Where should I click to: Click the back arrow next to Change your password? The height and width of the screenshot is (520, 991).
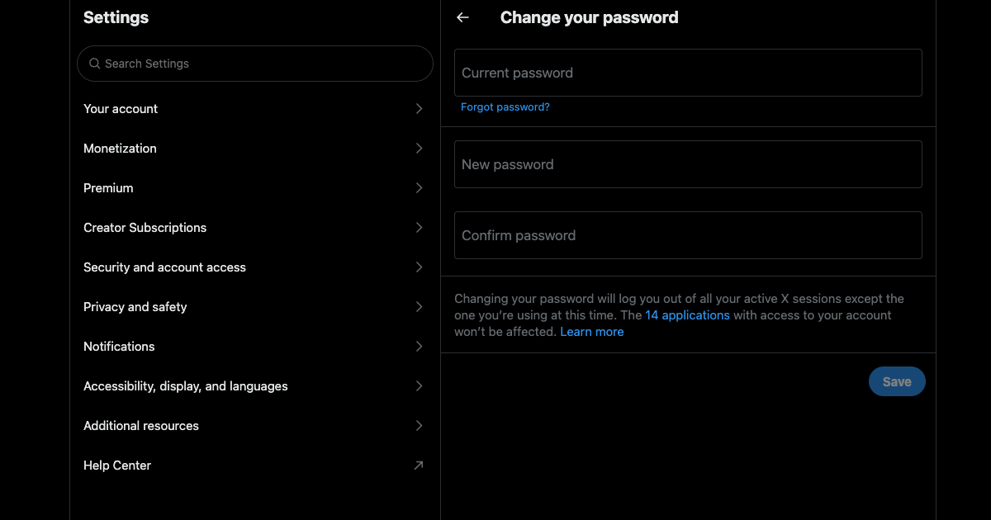point(462,17)
